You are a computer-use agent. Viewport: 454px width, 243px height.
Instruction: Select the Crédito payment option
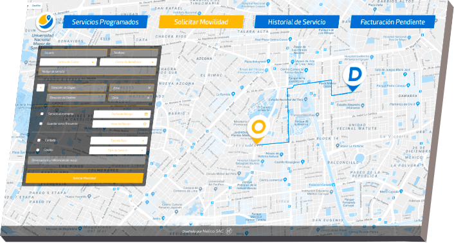(38, 150)
